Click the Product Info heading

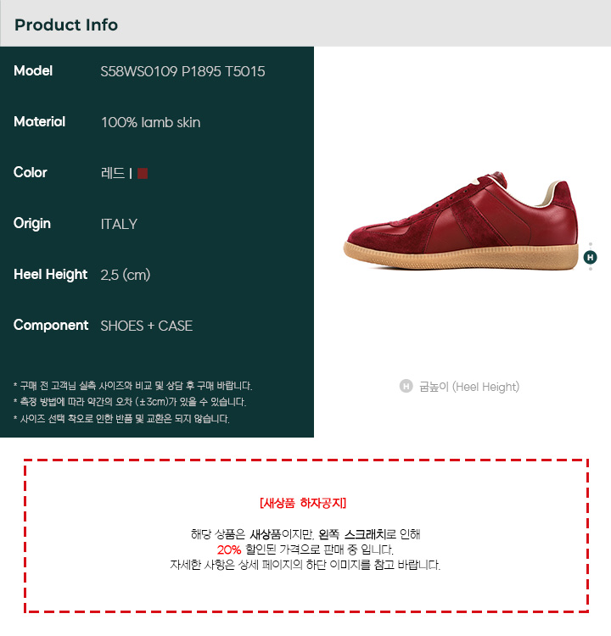66,25
